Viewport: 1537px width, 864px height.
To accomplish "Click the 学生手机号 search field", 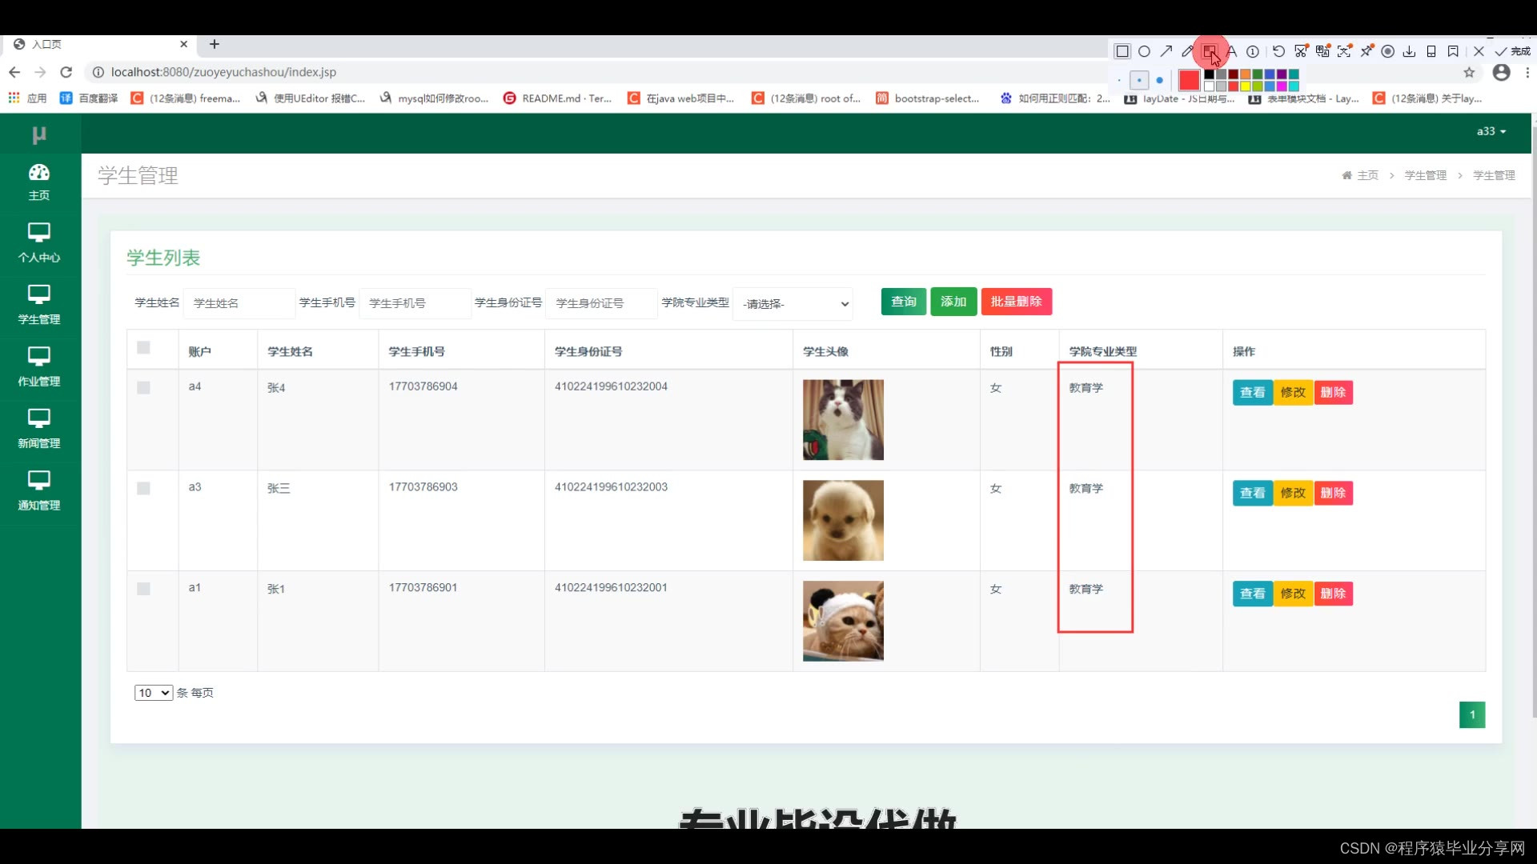I will point(415,303).
